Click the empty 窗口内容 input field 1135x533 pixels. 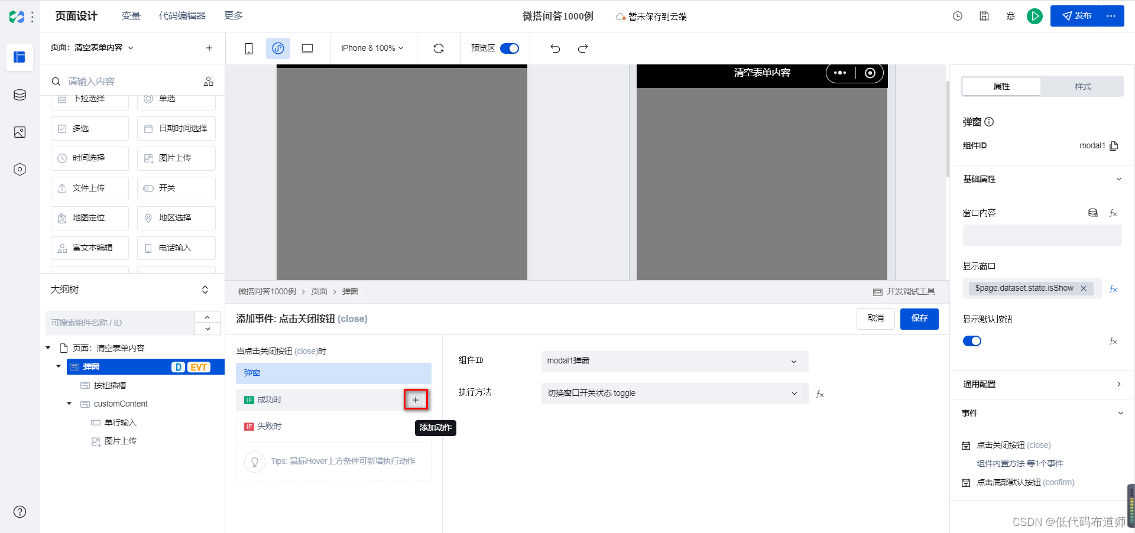[x=1042, y=235]
